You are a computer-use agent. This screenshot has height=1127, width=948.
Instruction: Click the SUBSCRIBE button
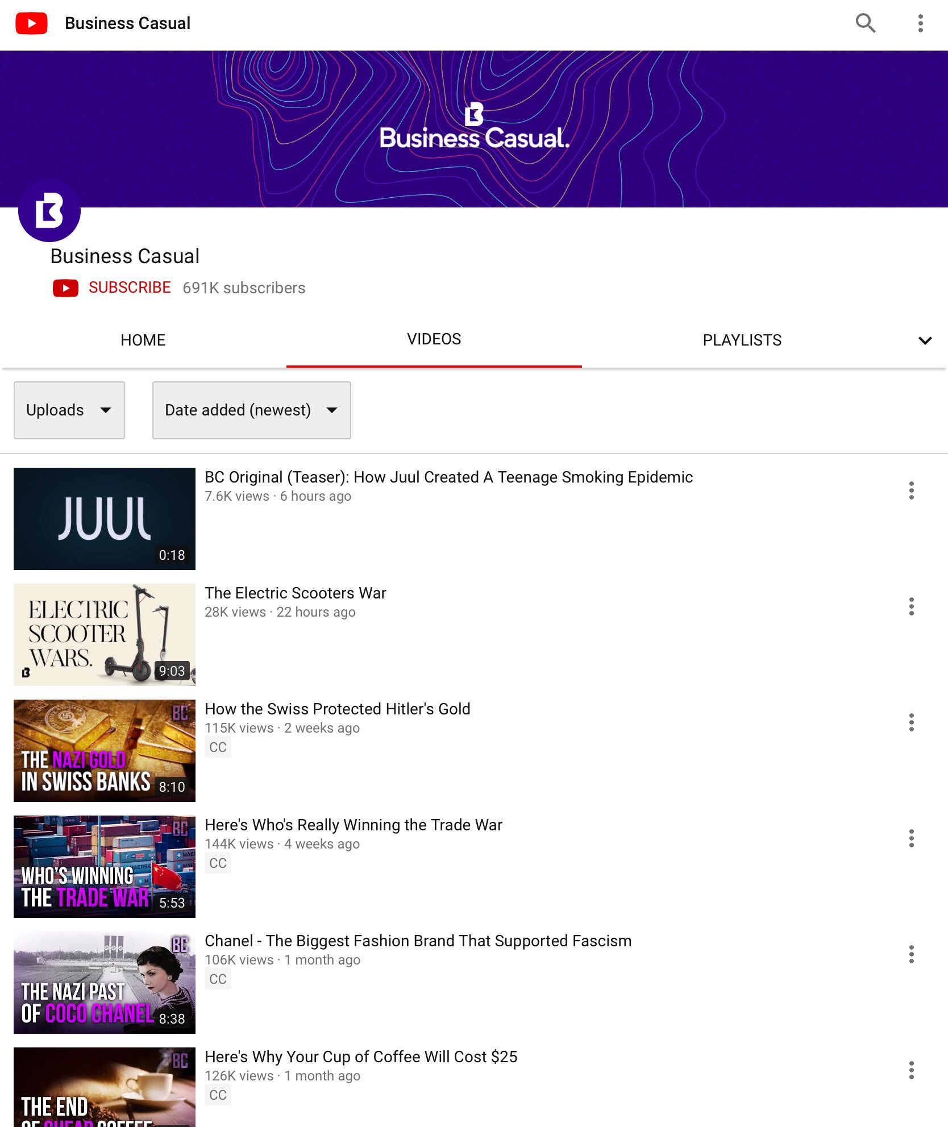coord(130,288)
